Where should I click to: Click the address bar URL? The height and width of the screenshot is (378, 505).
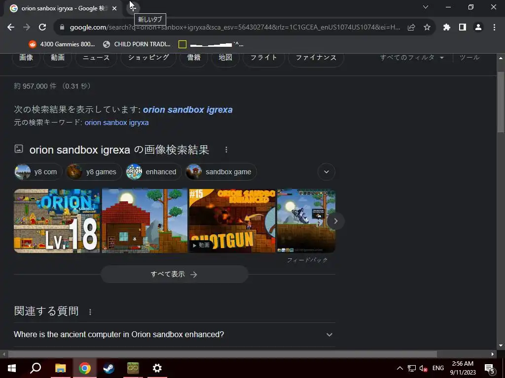coord(235,28)
